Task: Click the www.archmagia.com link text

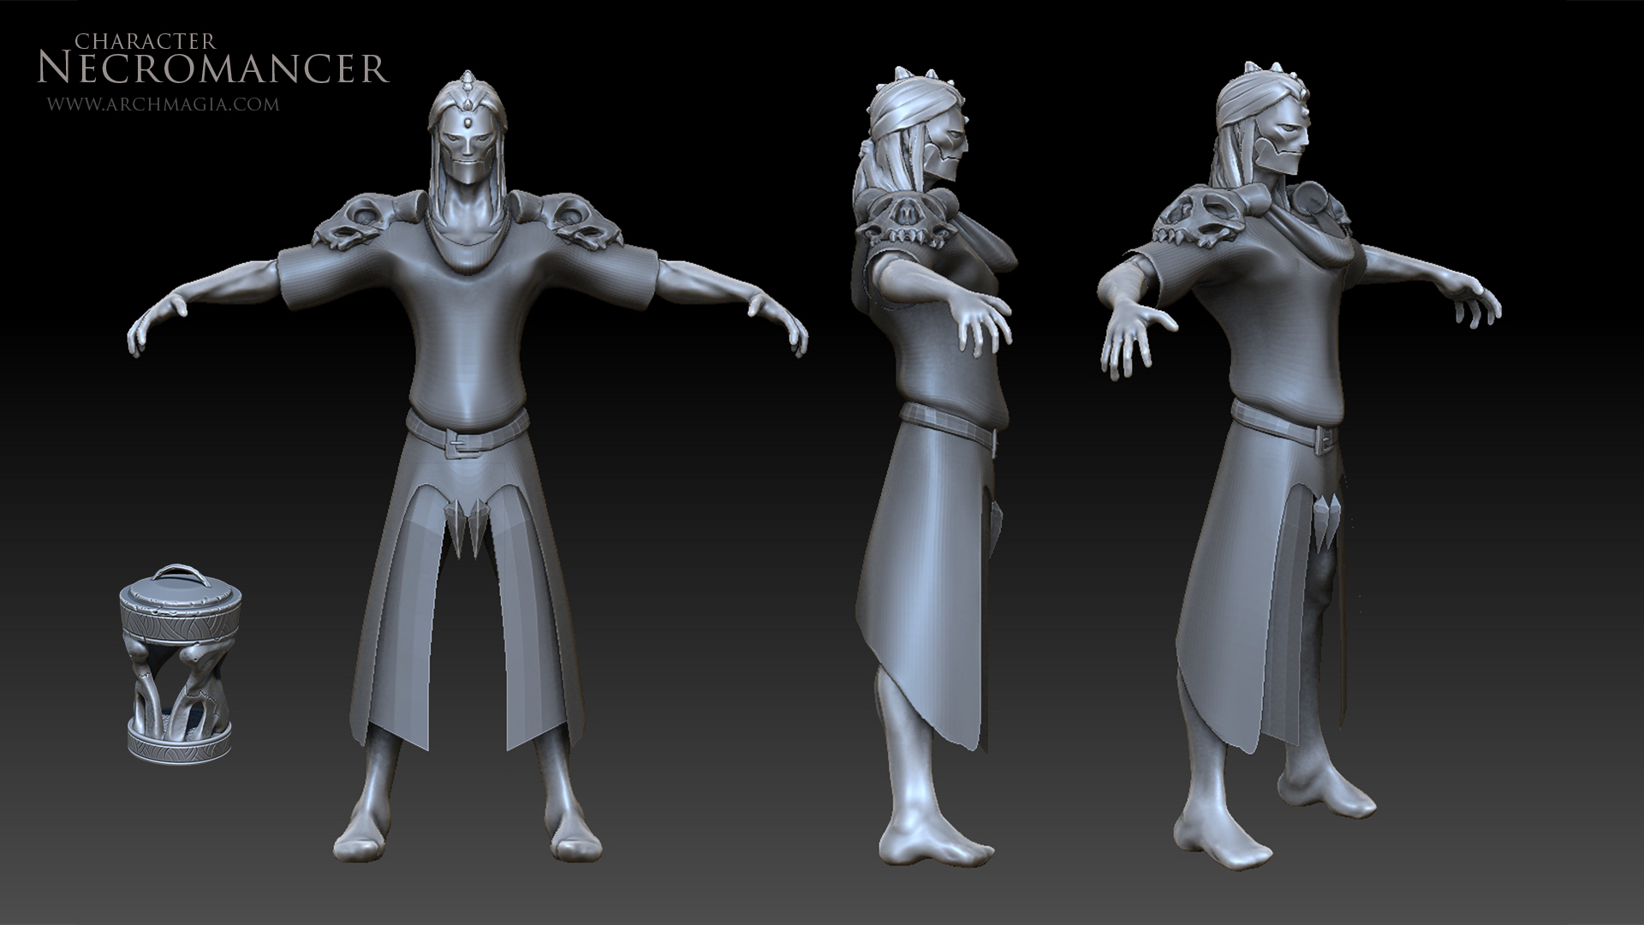Action: [163, 104]
